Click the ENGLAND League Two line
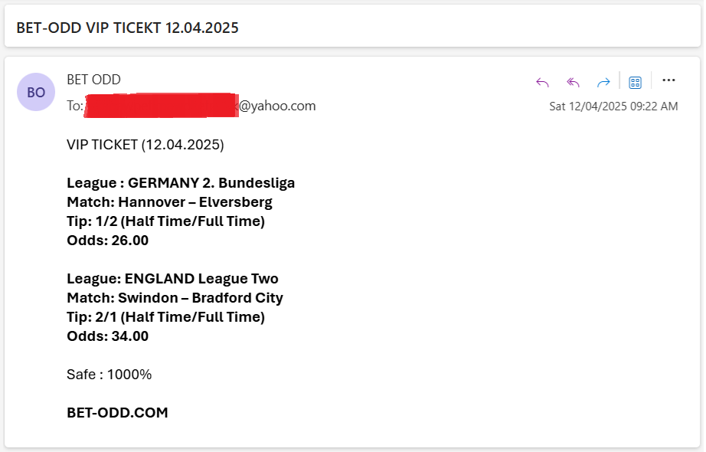The height and width of the screenshot is (452, 706). click(x=172, y=279)
